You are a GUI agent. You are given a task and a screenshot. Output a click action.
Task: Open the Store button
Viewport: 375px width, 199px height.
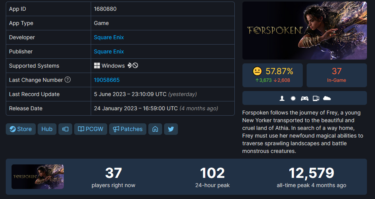(x=21, y=129)
